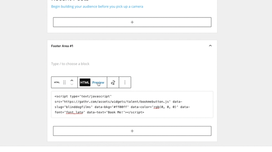Add a block below Recent Posts text
The width and height of the screenshot is (272, 152).
point(132,22)
